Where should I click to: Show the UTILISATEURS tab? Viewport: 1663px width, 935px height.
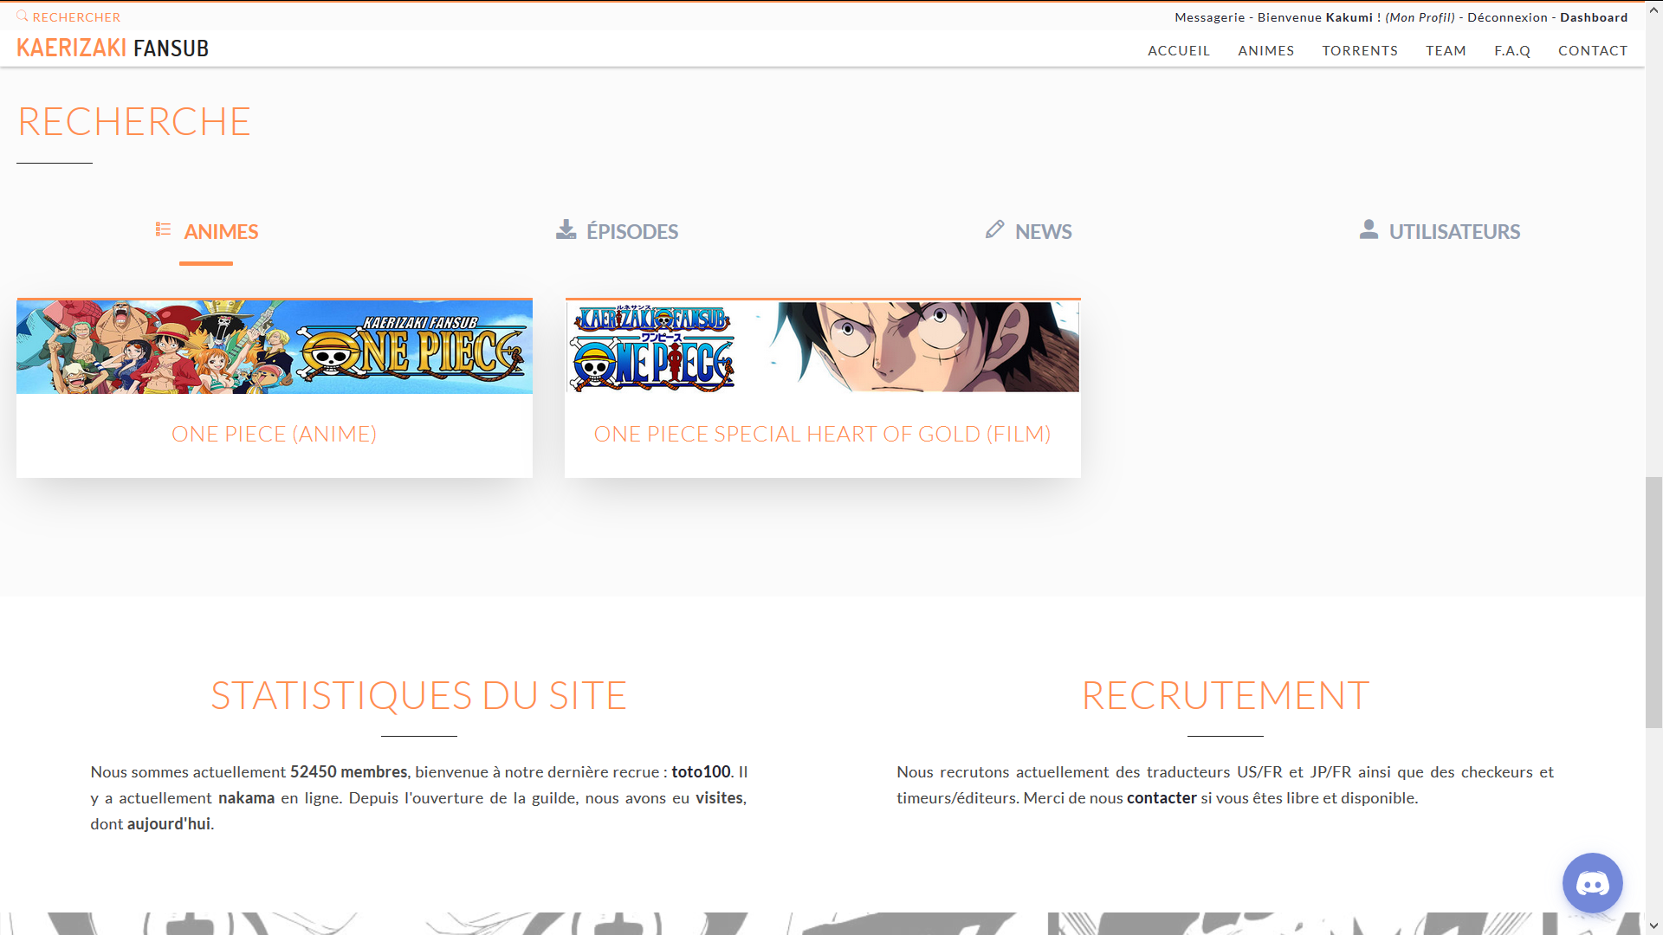click(x=1440, y=232)
